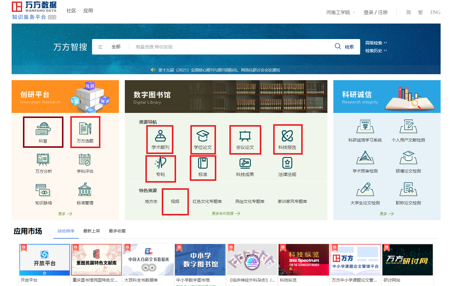Open the 社区 menu item
This screenshot has height=286, width=457.
(71, 11)
